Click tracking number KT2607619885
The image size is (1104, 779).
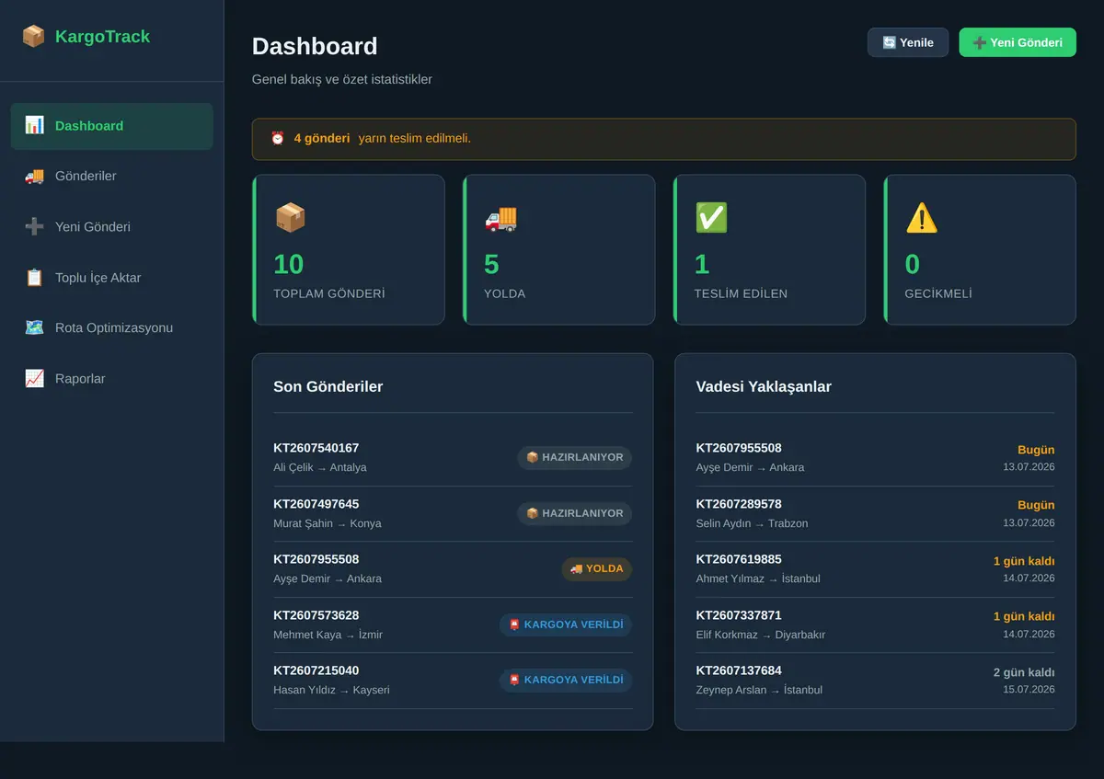[x=739, y=559]
